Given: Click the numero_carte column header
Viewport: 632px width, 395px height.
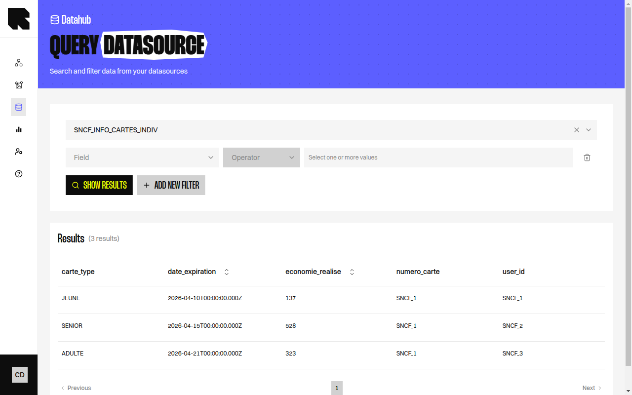Looking at the screenshot, I should click(x=418, y=272).
